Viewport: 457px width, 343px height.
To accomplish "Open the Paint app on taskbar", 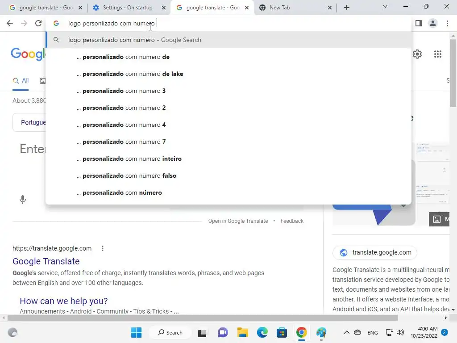I will coord(321,332).
